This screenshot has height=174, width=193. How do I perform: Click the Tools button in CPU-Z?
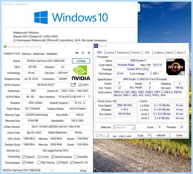[x=140, y=135]
